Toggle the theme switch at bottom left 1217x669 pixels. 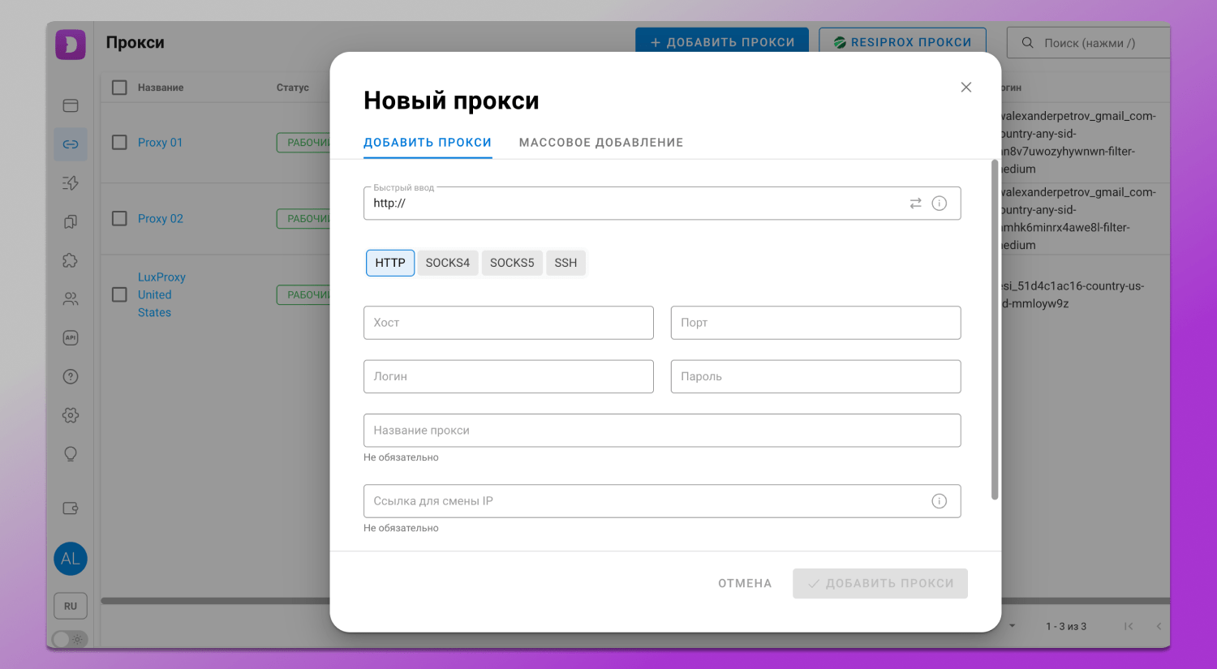69,639
